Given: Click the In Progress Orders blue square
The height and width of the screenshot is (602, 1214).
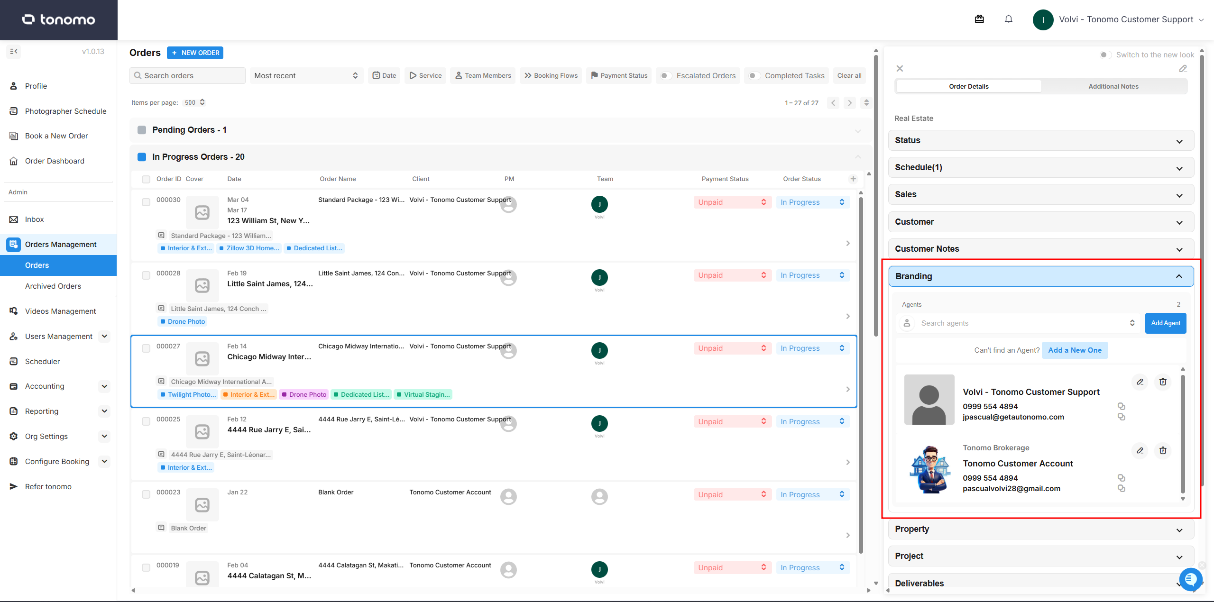Looking at the screenshot, I should pos(142,157).
